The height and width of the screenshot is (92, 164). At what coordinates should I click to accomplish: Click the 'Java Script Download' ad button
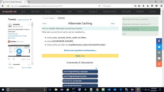[x=80, y=85]
